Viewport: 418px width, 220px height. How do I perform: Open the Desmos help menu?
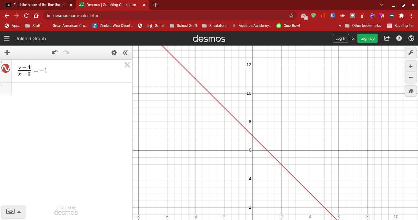(x=399, y=38)
